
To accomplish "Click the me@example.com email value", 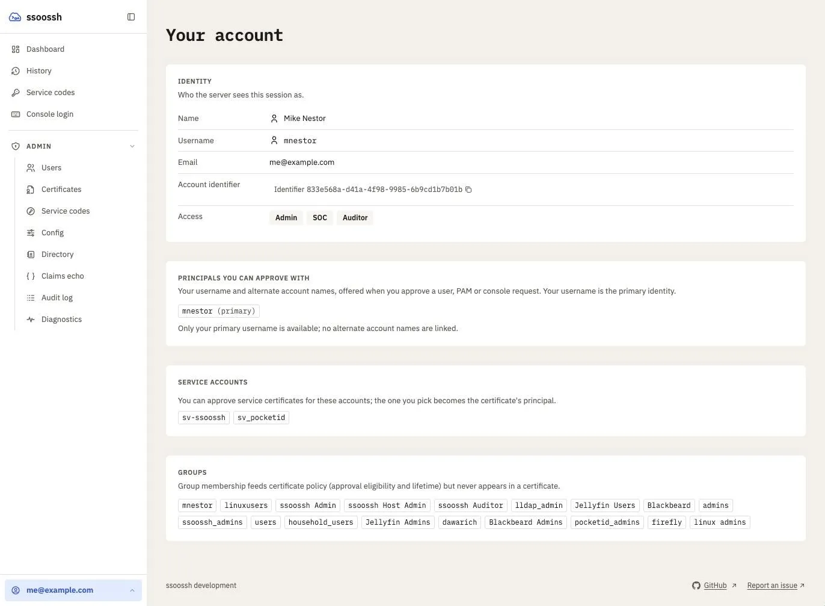I will click(x=302, y=162).
